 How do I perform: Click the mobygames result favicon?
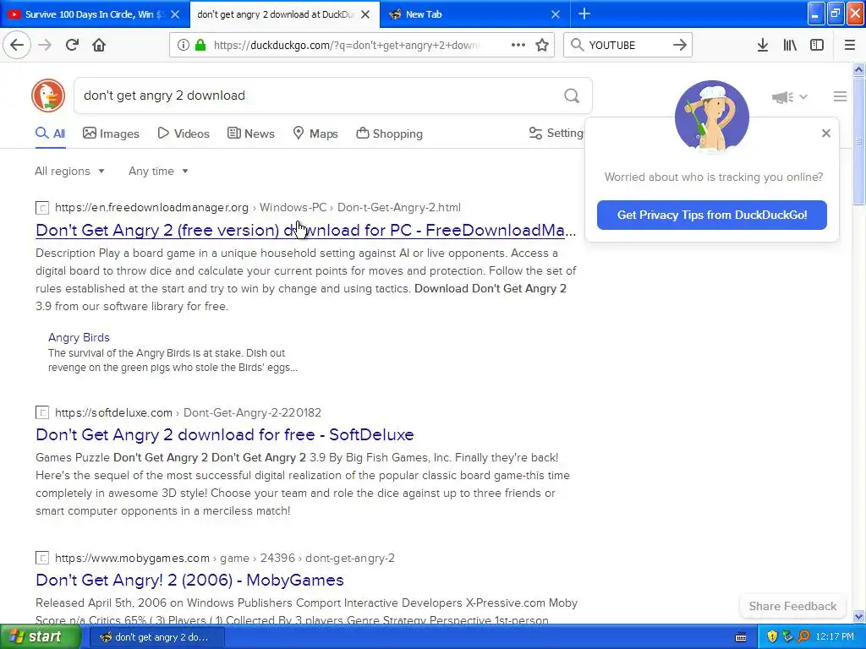(x=42, y=558)
